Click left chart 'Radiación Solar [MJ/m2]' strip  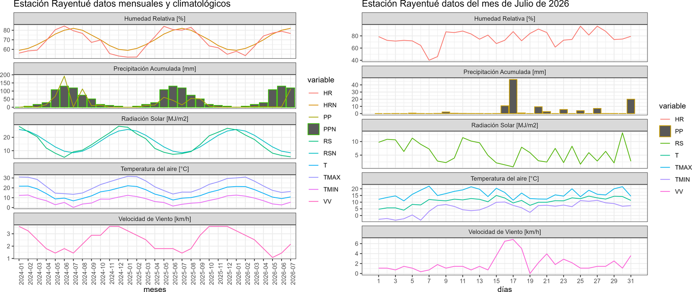pyautogui.click(x=155, y=119)
